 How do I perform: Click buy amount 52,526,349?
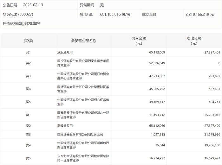point(157,63)
